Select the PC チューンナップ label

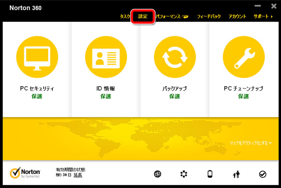tap(243, 88)
